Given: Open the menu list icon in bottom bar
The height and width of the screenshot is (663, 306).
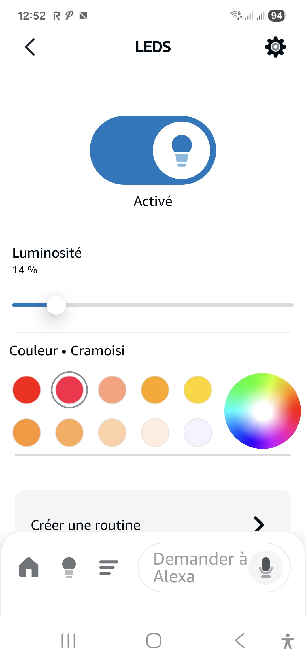Looking at the screenshot, I should point(109,567).
